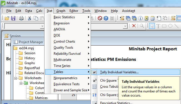Screen dimensions: 181x104
Task: Click the red X delete icon
Action: pos(134,26)
